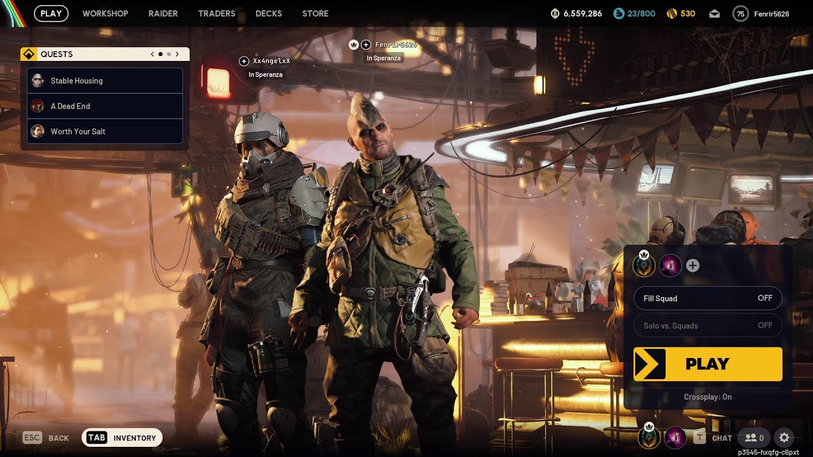This screenshot has width=813, height=457.
Task: Click the 530 token balance
Action: 688,13
